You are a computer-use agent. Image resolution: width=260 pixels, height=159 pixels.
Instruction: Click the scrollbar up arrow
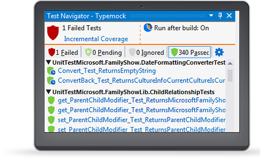coord(230,63)
